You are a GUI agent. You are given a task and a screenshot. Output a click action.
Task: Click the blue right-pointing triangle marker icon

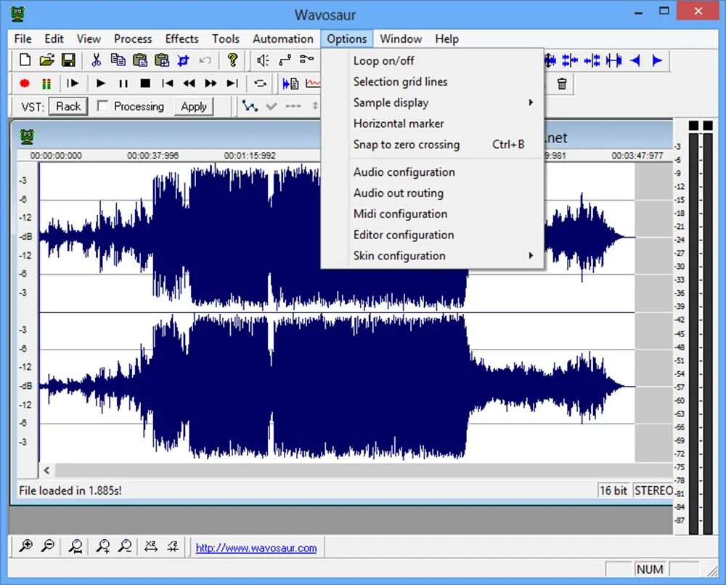click(x=657, y=60)
